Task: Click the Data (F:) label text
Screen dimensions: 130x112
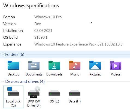Action: [x=75, y=101]
